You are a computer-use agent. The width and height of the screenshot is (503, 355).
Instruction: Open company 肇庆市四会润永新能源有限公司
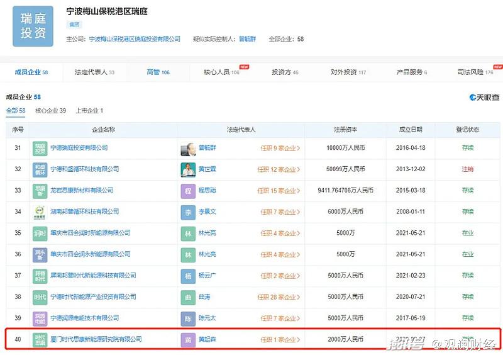(91, 254)
